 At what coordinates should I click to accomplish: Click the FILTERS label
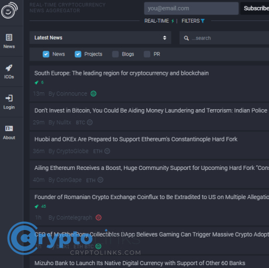pos(191,21)
